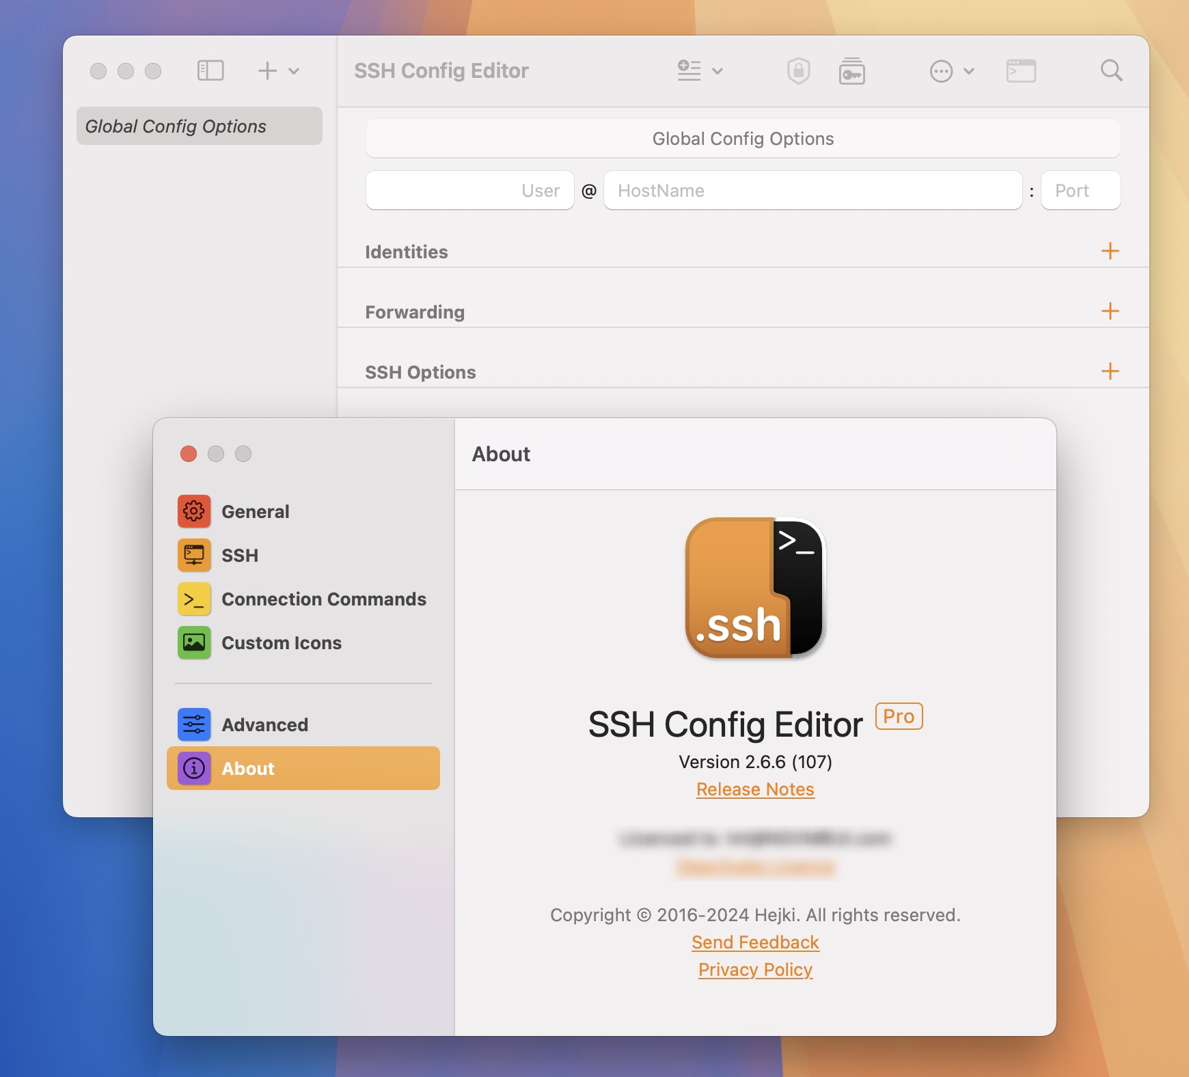
Task: Click the SSH Config Editor window title text
Action: pos(441,70)
